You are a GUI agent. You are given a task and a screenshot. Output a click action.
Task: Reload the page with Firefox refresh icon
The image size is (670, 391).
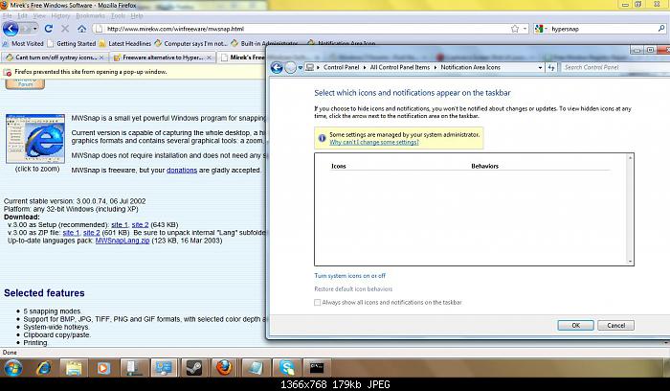pos(48,29)
